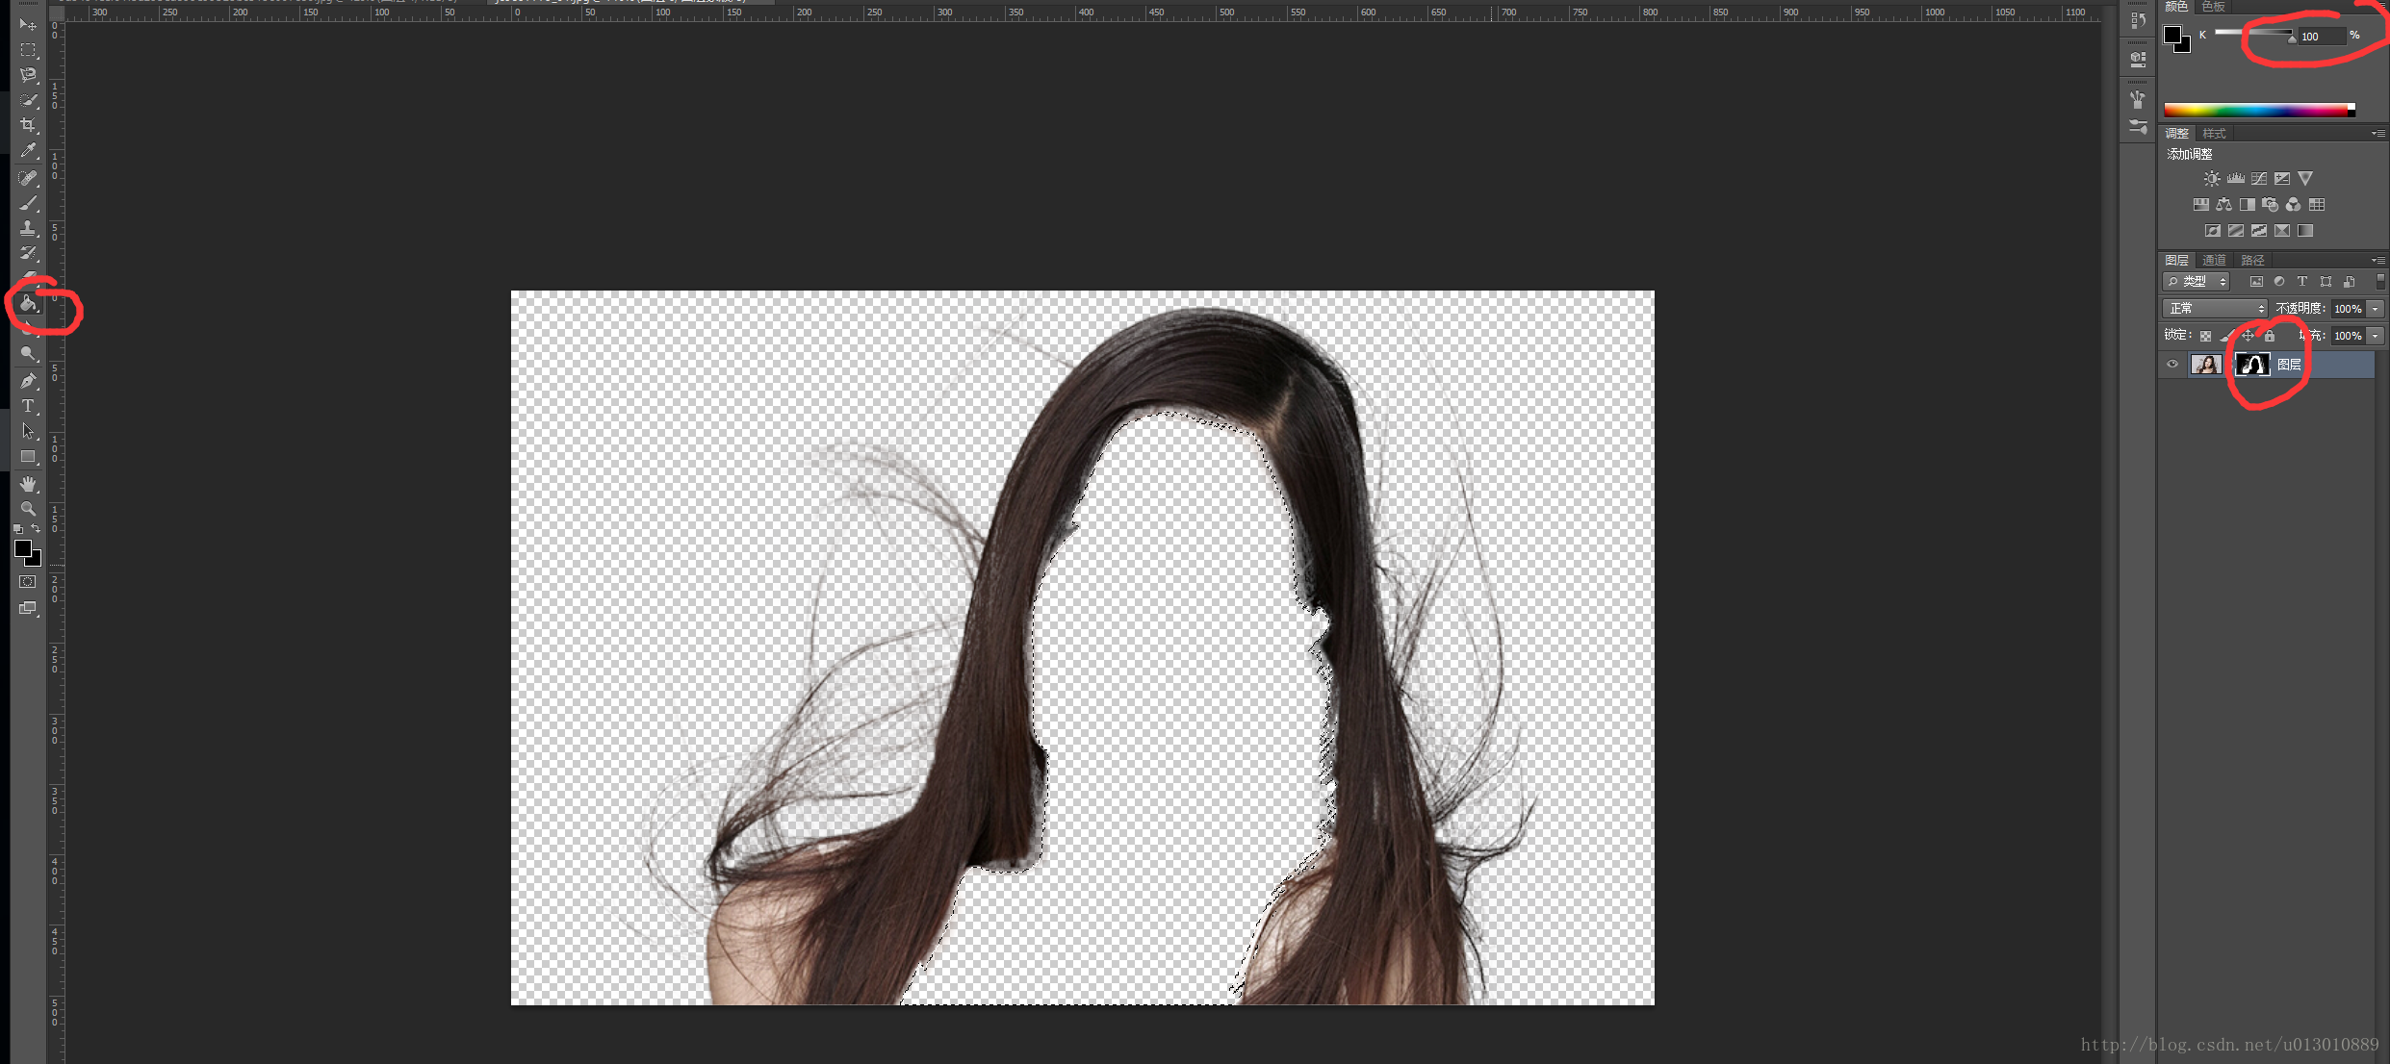This screenshot has width=2390, height=1064.
Task: Add Color Balance adjustment
Action: (x=2224, y=205)
